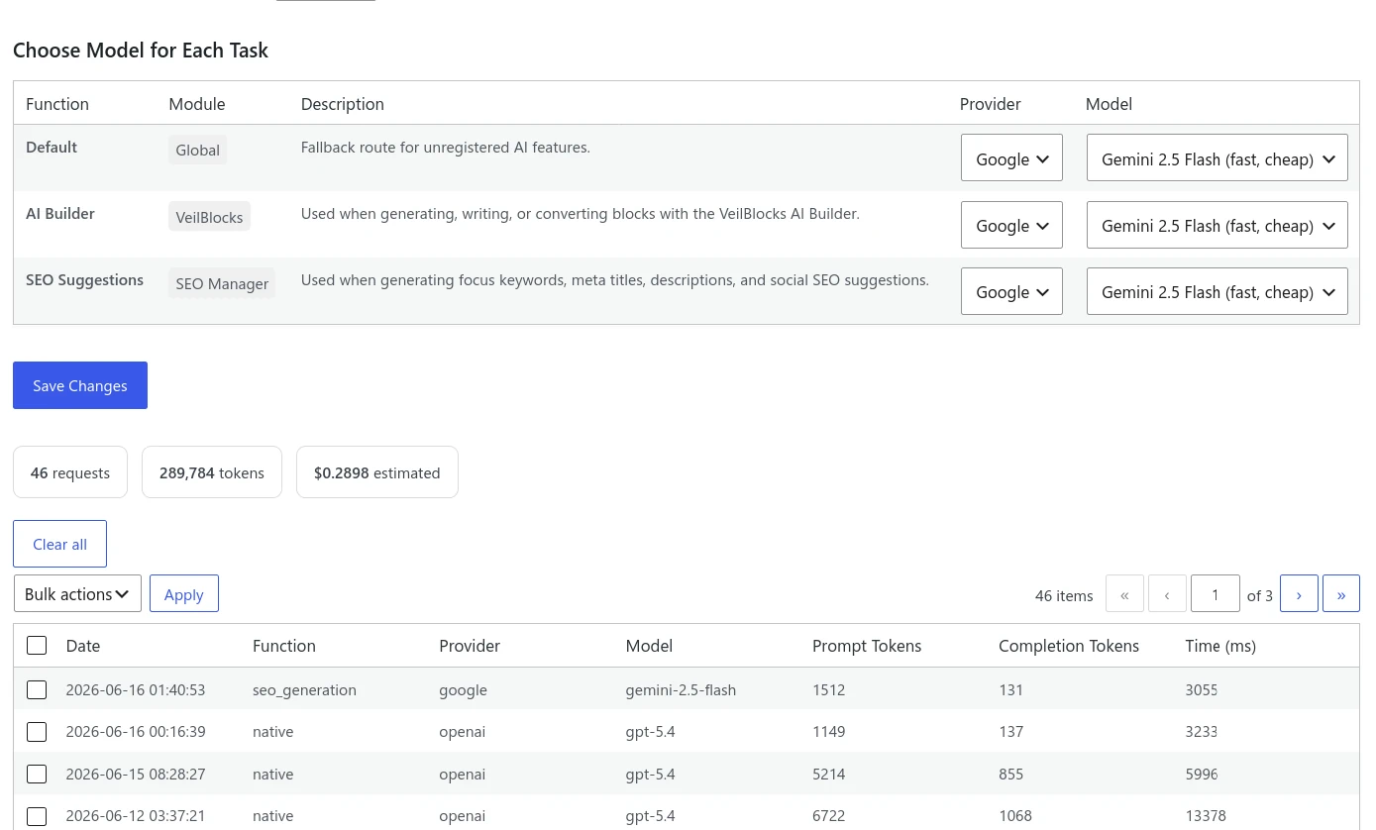Viewport: 1376px width, 830px height.
Task: Click the Date column header
Action: click(x=83, y=646)
